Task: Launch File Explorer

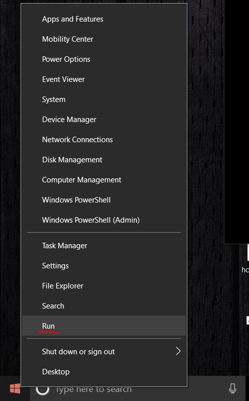Action: 104,285
